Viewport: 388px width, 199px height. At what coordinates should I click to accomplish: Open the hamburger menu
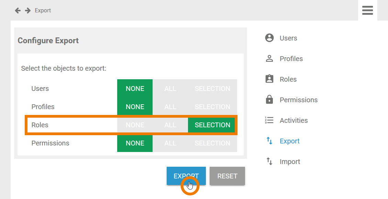click(x=367, y=10)
